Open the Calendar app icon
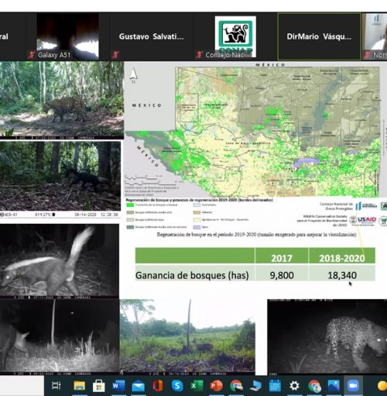This screenshot has height=396, width=387. pyautogui.click(x=275, y=386)
